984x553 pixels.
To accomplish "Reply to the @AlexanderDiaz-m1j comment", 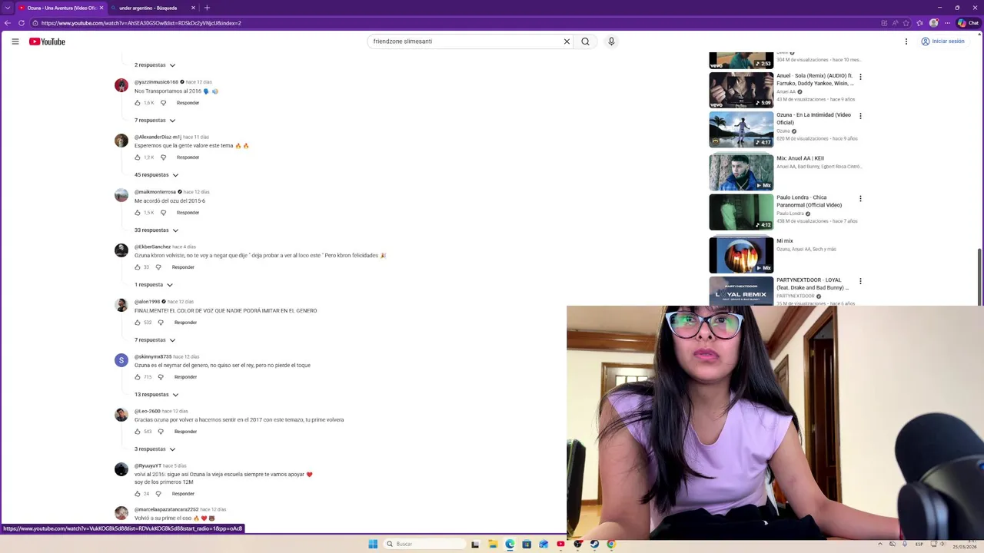I will point(188,157).
